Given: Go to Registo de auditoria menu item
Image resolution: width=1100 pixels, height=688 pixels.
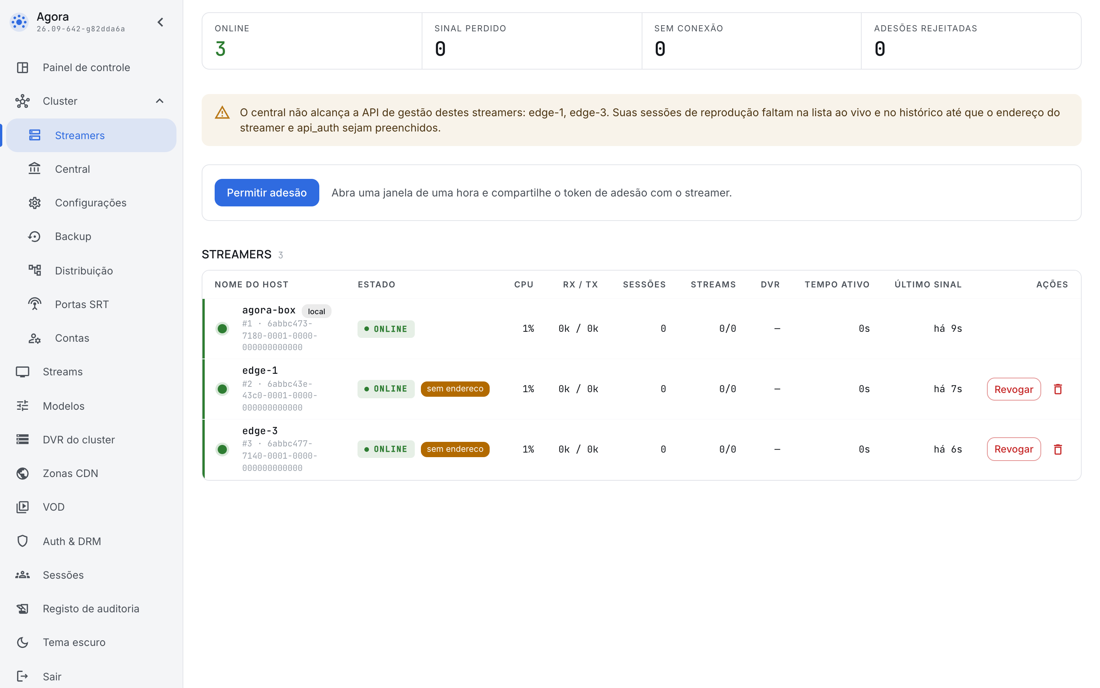Looking at the screenshot, I should point(91,608).
